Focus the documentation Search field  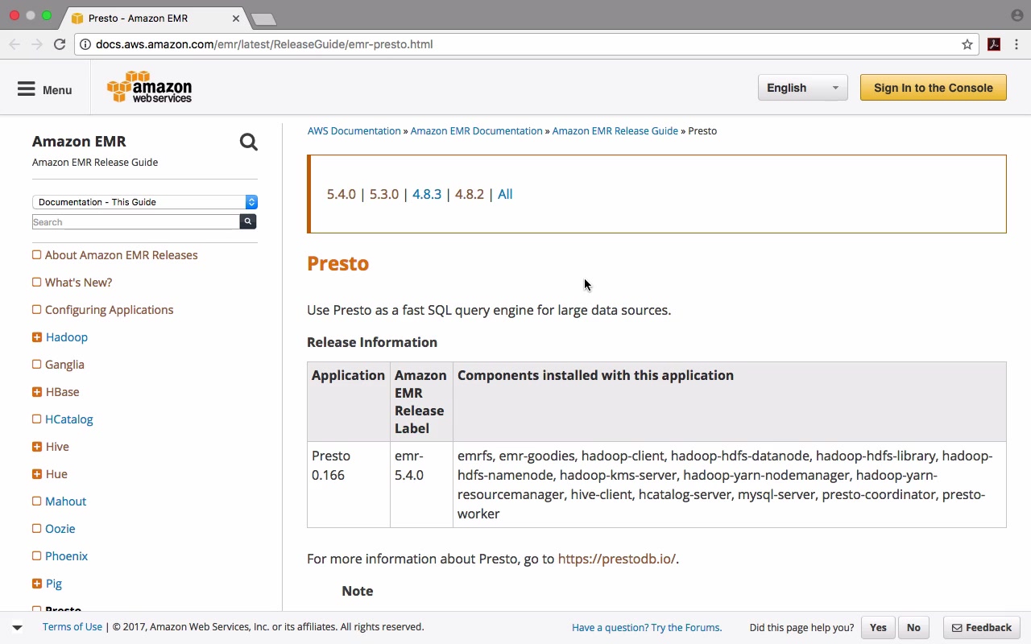pos(135,222)
